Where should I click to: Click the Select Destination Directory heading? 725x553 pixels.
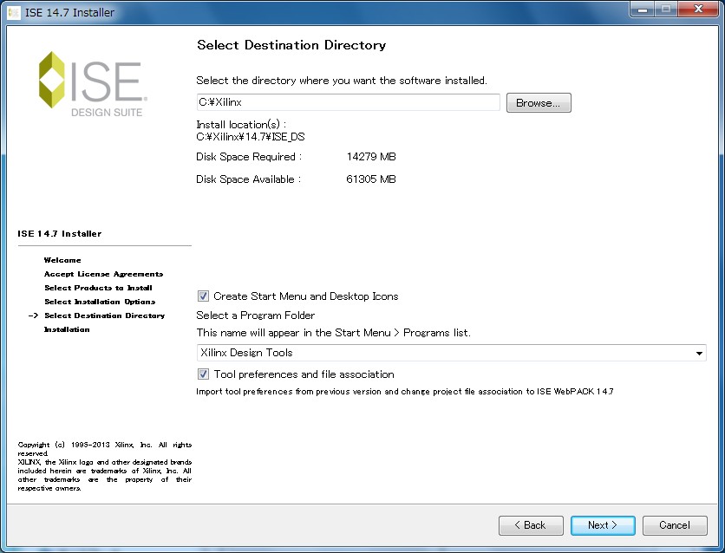tap(291, 45)
